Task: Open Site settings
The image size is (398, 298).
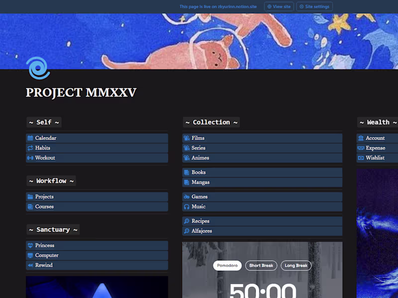Action: (x=314, y=6)
